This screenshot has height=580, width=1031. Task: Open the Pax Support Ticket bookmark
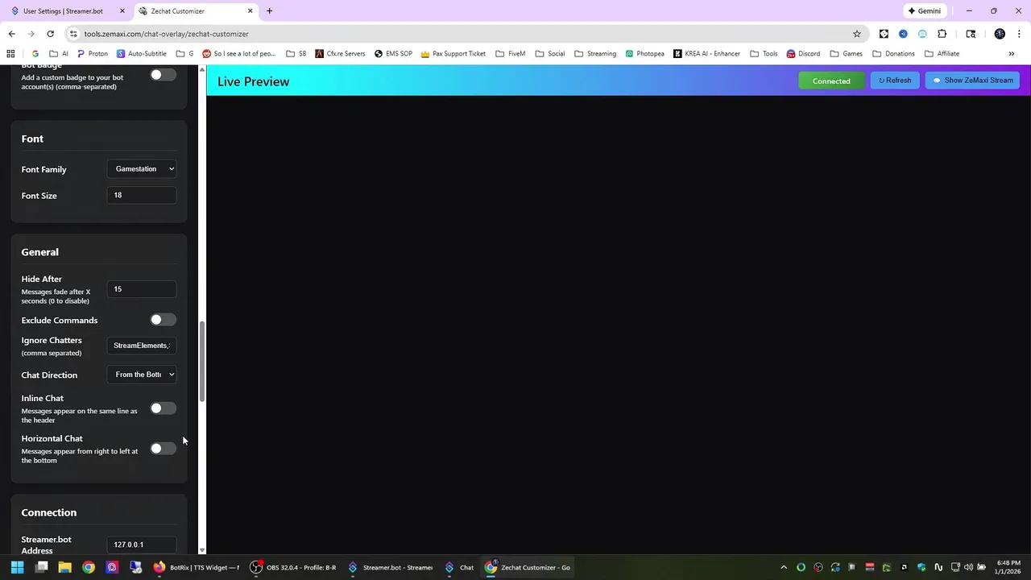(453, 54)
